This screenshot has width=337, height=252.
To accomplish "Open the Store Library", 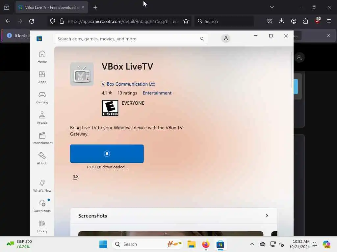I will (42, 226).
